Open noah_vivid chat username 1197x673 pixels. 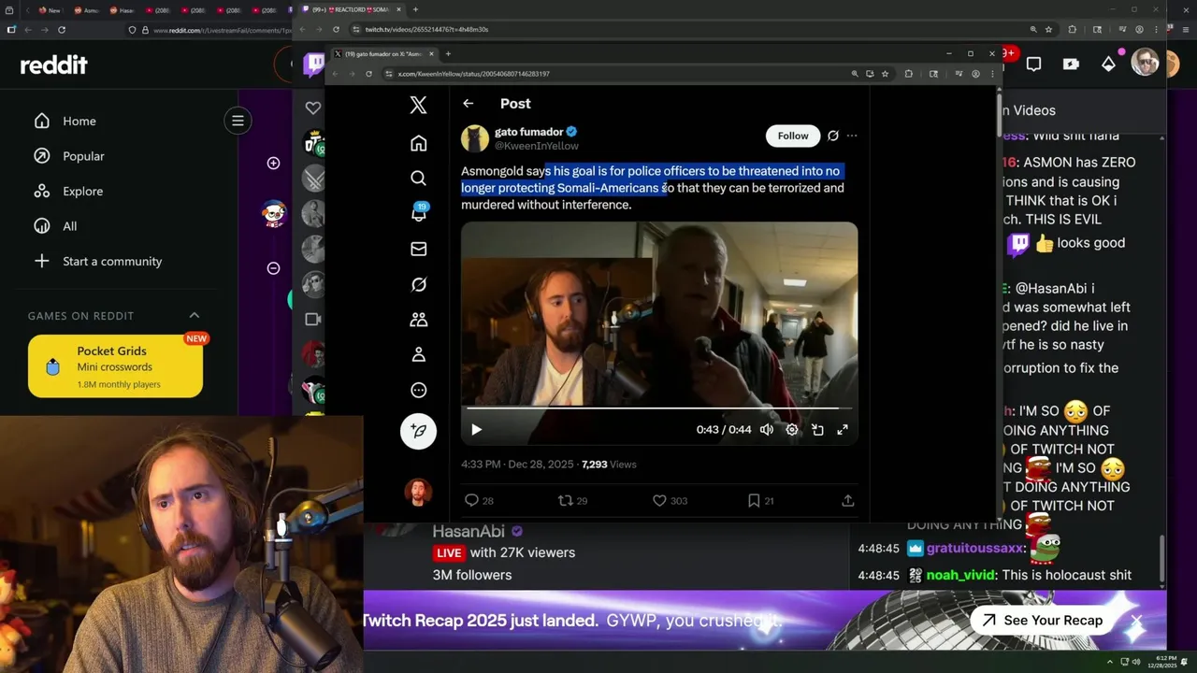pos(961,575)
